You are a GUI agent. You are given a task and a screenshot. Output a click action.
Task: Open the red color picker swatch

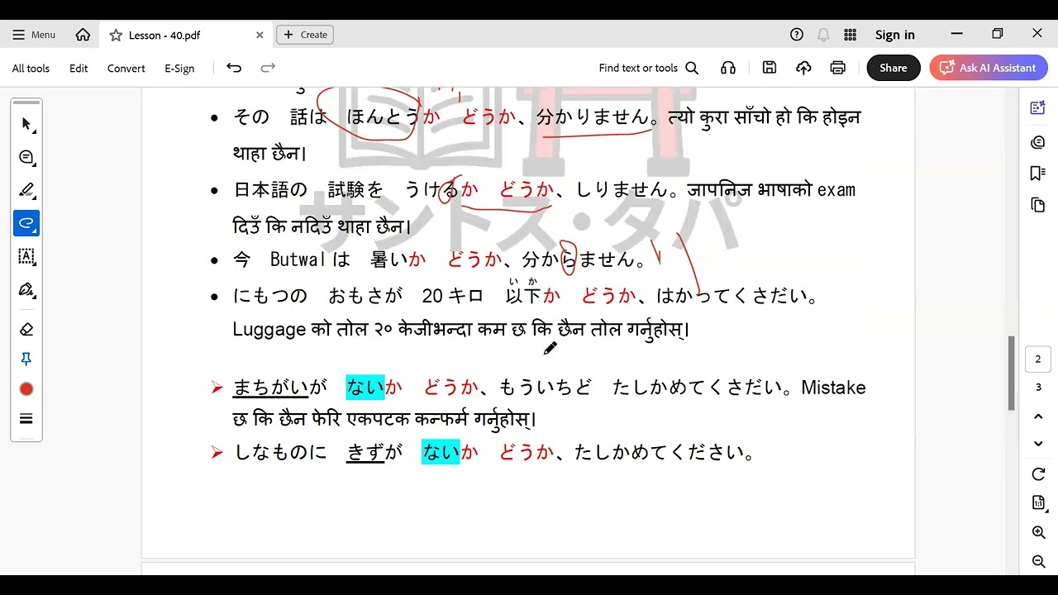[x=26, y=389]
